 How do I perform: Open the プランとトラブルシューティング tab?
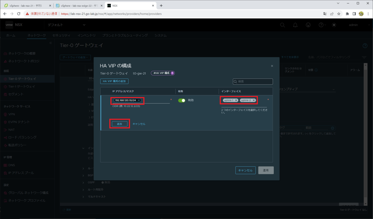pyautogui.click(x=125, y=35)
